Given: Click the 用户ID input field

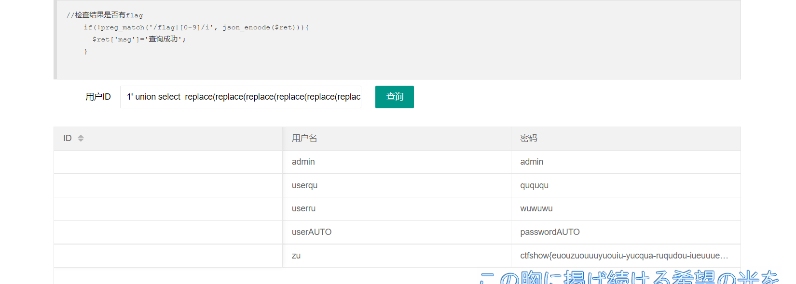Looking at the screenshot, I should click(x=241, y=97).
